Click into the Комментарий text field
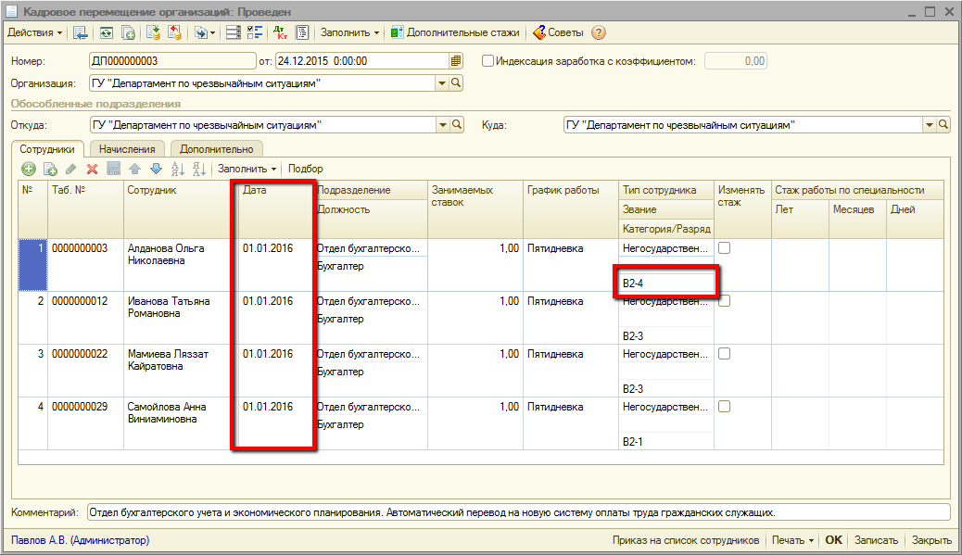962x555 pixels. tap(517, 511)
